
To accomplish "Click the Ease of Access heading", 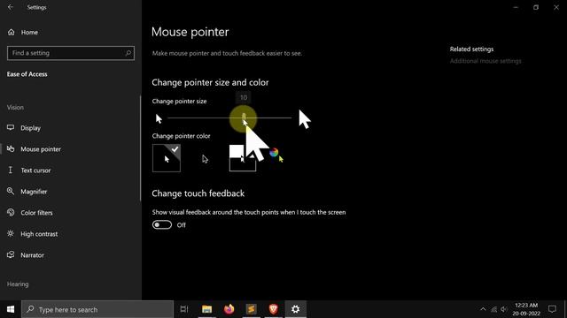I will [x=27, y=74].
